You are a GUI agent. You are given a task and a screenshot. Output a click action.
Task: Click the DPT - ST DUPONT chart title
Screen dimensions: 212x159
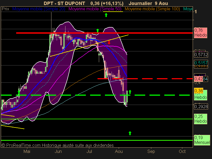click(64, 3)
